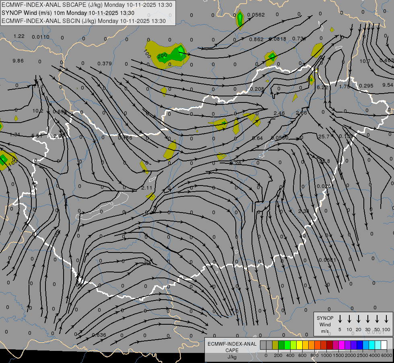Click the map value 0.295
This screenshot has width=394, height=363.
(366, 86)
